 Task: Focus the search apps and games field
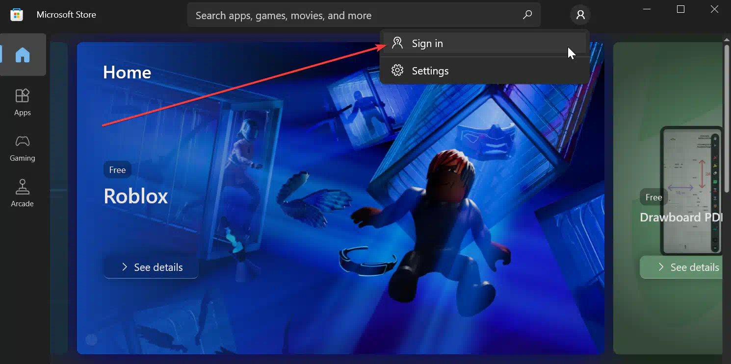[x=353, y=15]
